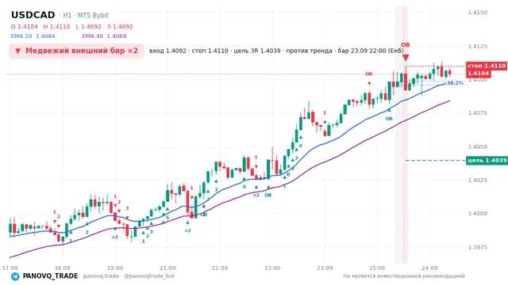Click the PANOVQ_TRADE brand name
Viewport: 508px width, 285px height.
(x=50, y=276)
